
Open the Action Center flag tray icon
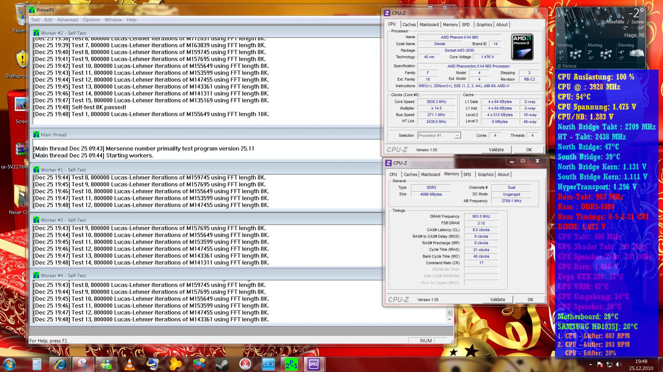pos(600,364)
